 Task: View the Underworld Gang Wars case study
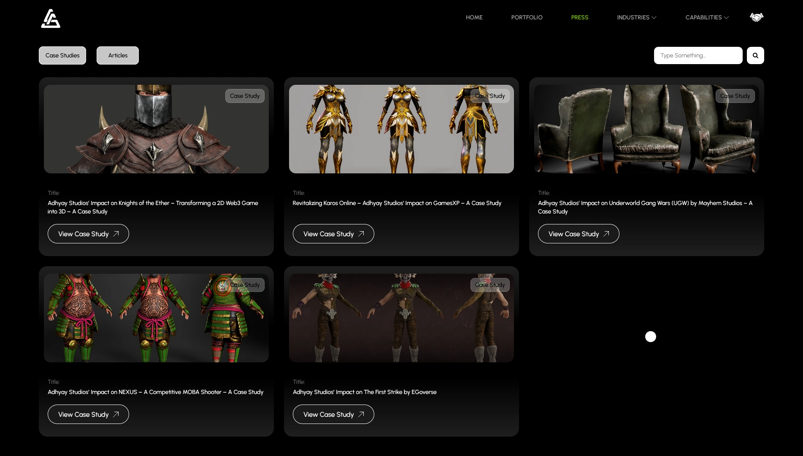tap(579, 234)
